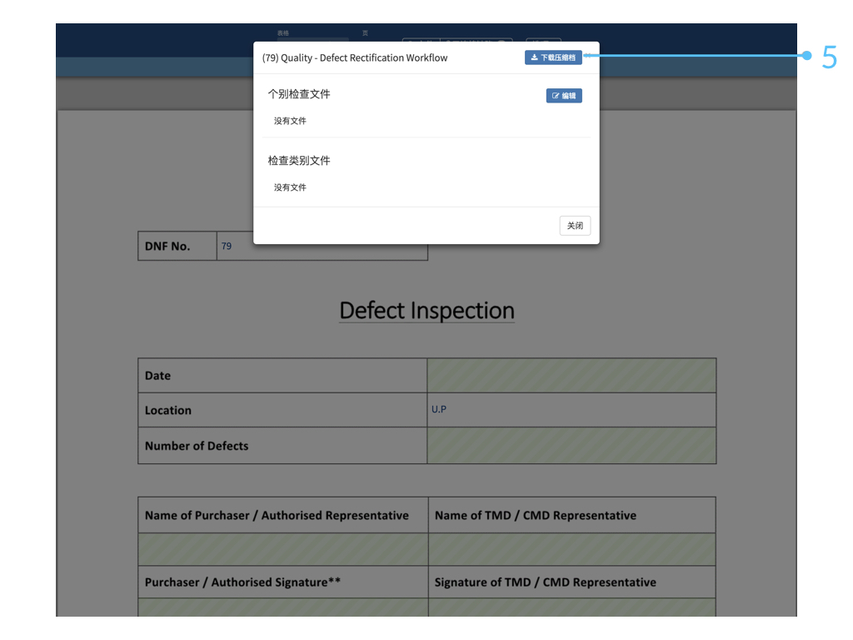
Task: Click the Date label cell
Action: click(x=283, y=376)
